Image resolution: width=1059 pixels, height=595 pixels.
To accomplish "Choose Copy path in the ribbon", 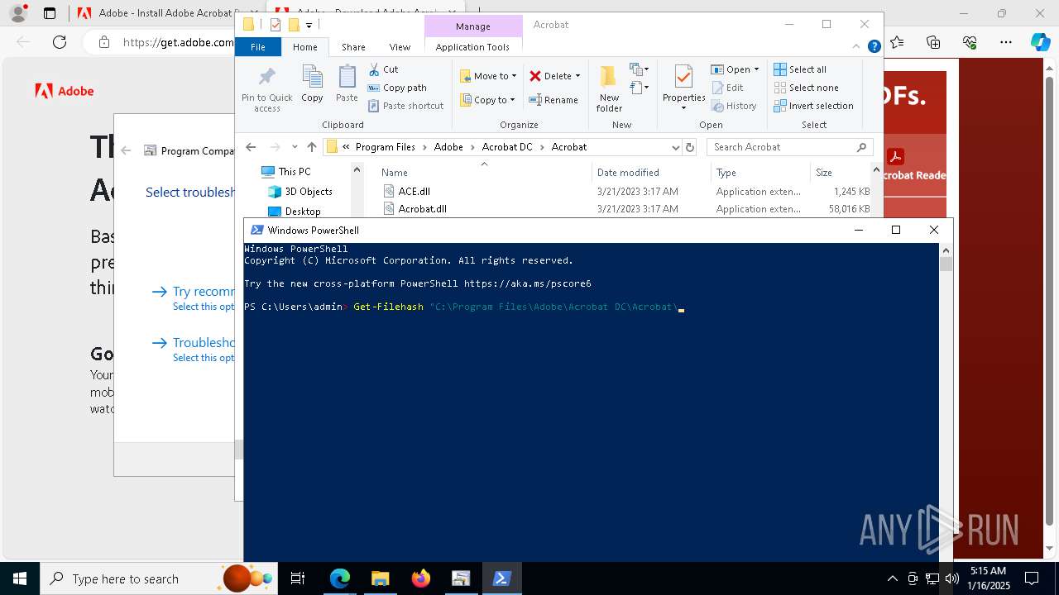I will click(x=397, y=88).
